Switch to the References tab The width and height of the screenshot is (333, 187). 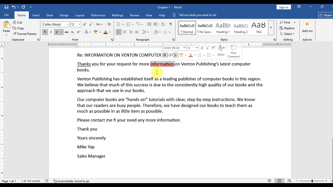click(x=98, y=15)
